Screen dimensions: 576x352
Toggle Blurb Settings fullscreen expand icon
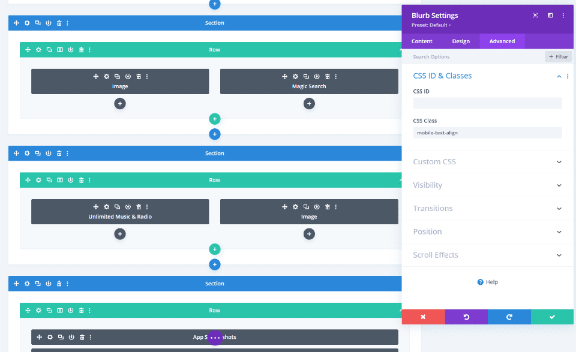click(535, 16)
